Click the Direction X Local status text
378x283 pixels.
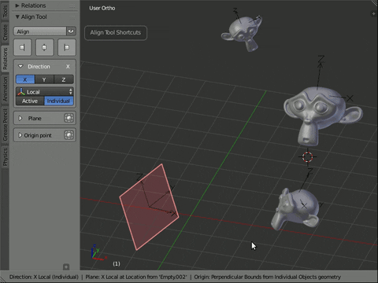44,277
